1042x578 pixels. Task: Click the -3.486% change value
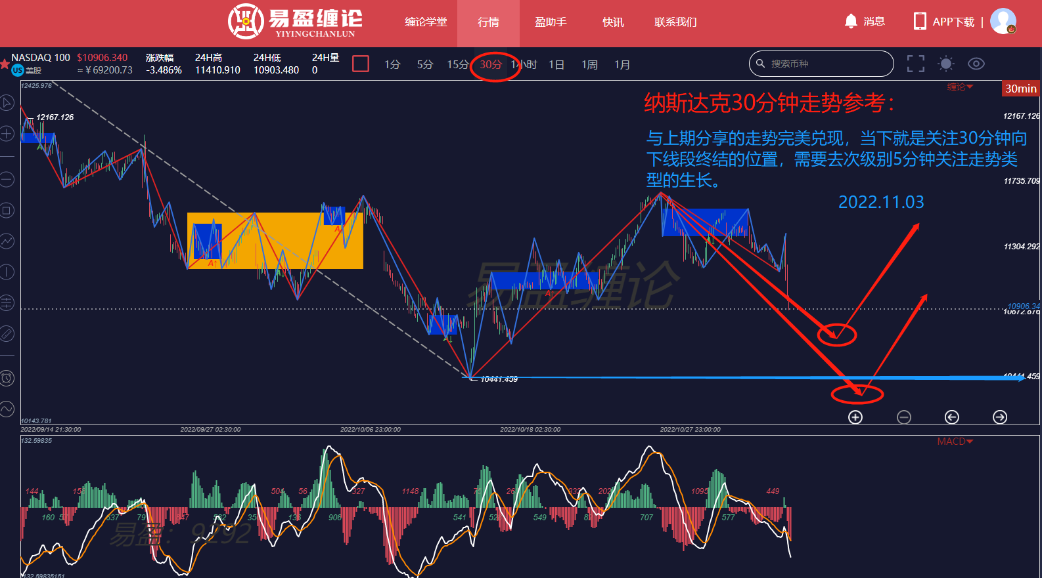(164, 70)
